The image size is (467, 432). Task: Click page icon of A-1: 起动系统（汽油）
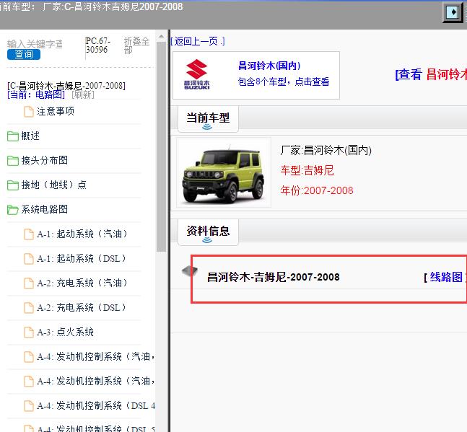[x=29, y=234]
